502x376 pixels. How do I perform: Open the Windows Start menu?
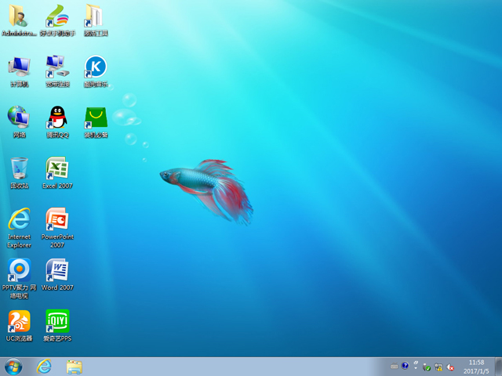tap(13, 367)
